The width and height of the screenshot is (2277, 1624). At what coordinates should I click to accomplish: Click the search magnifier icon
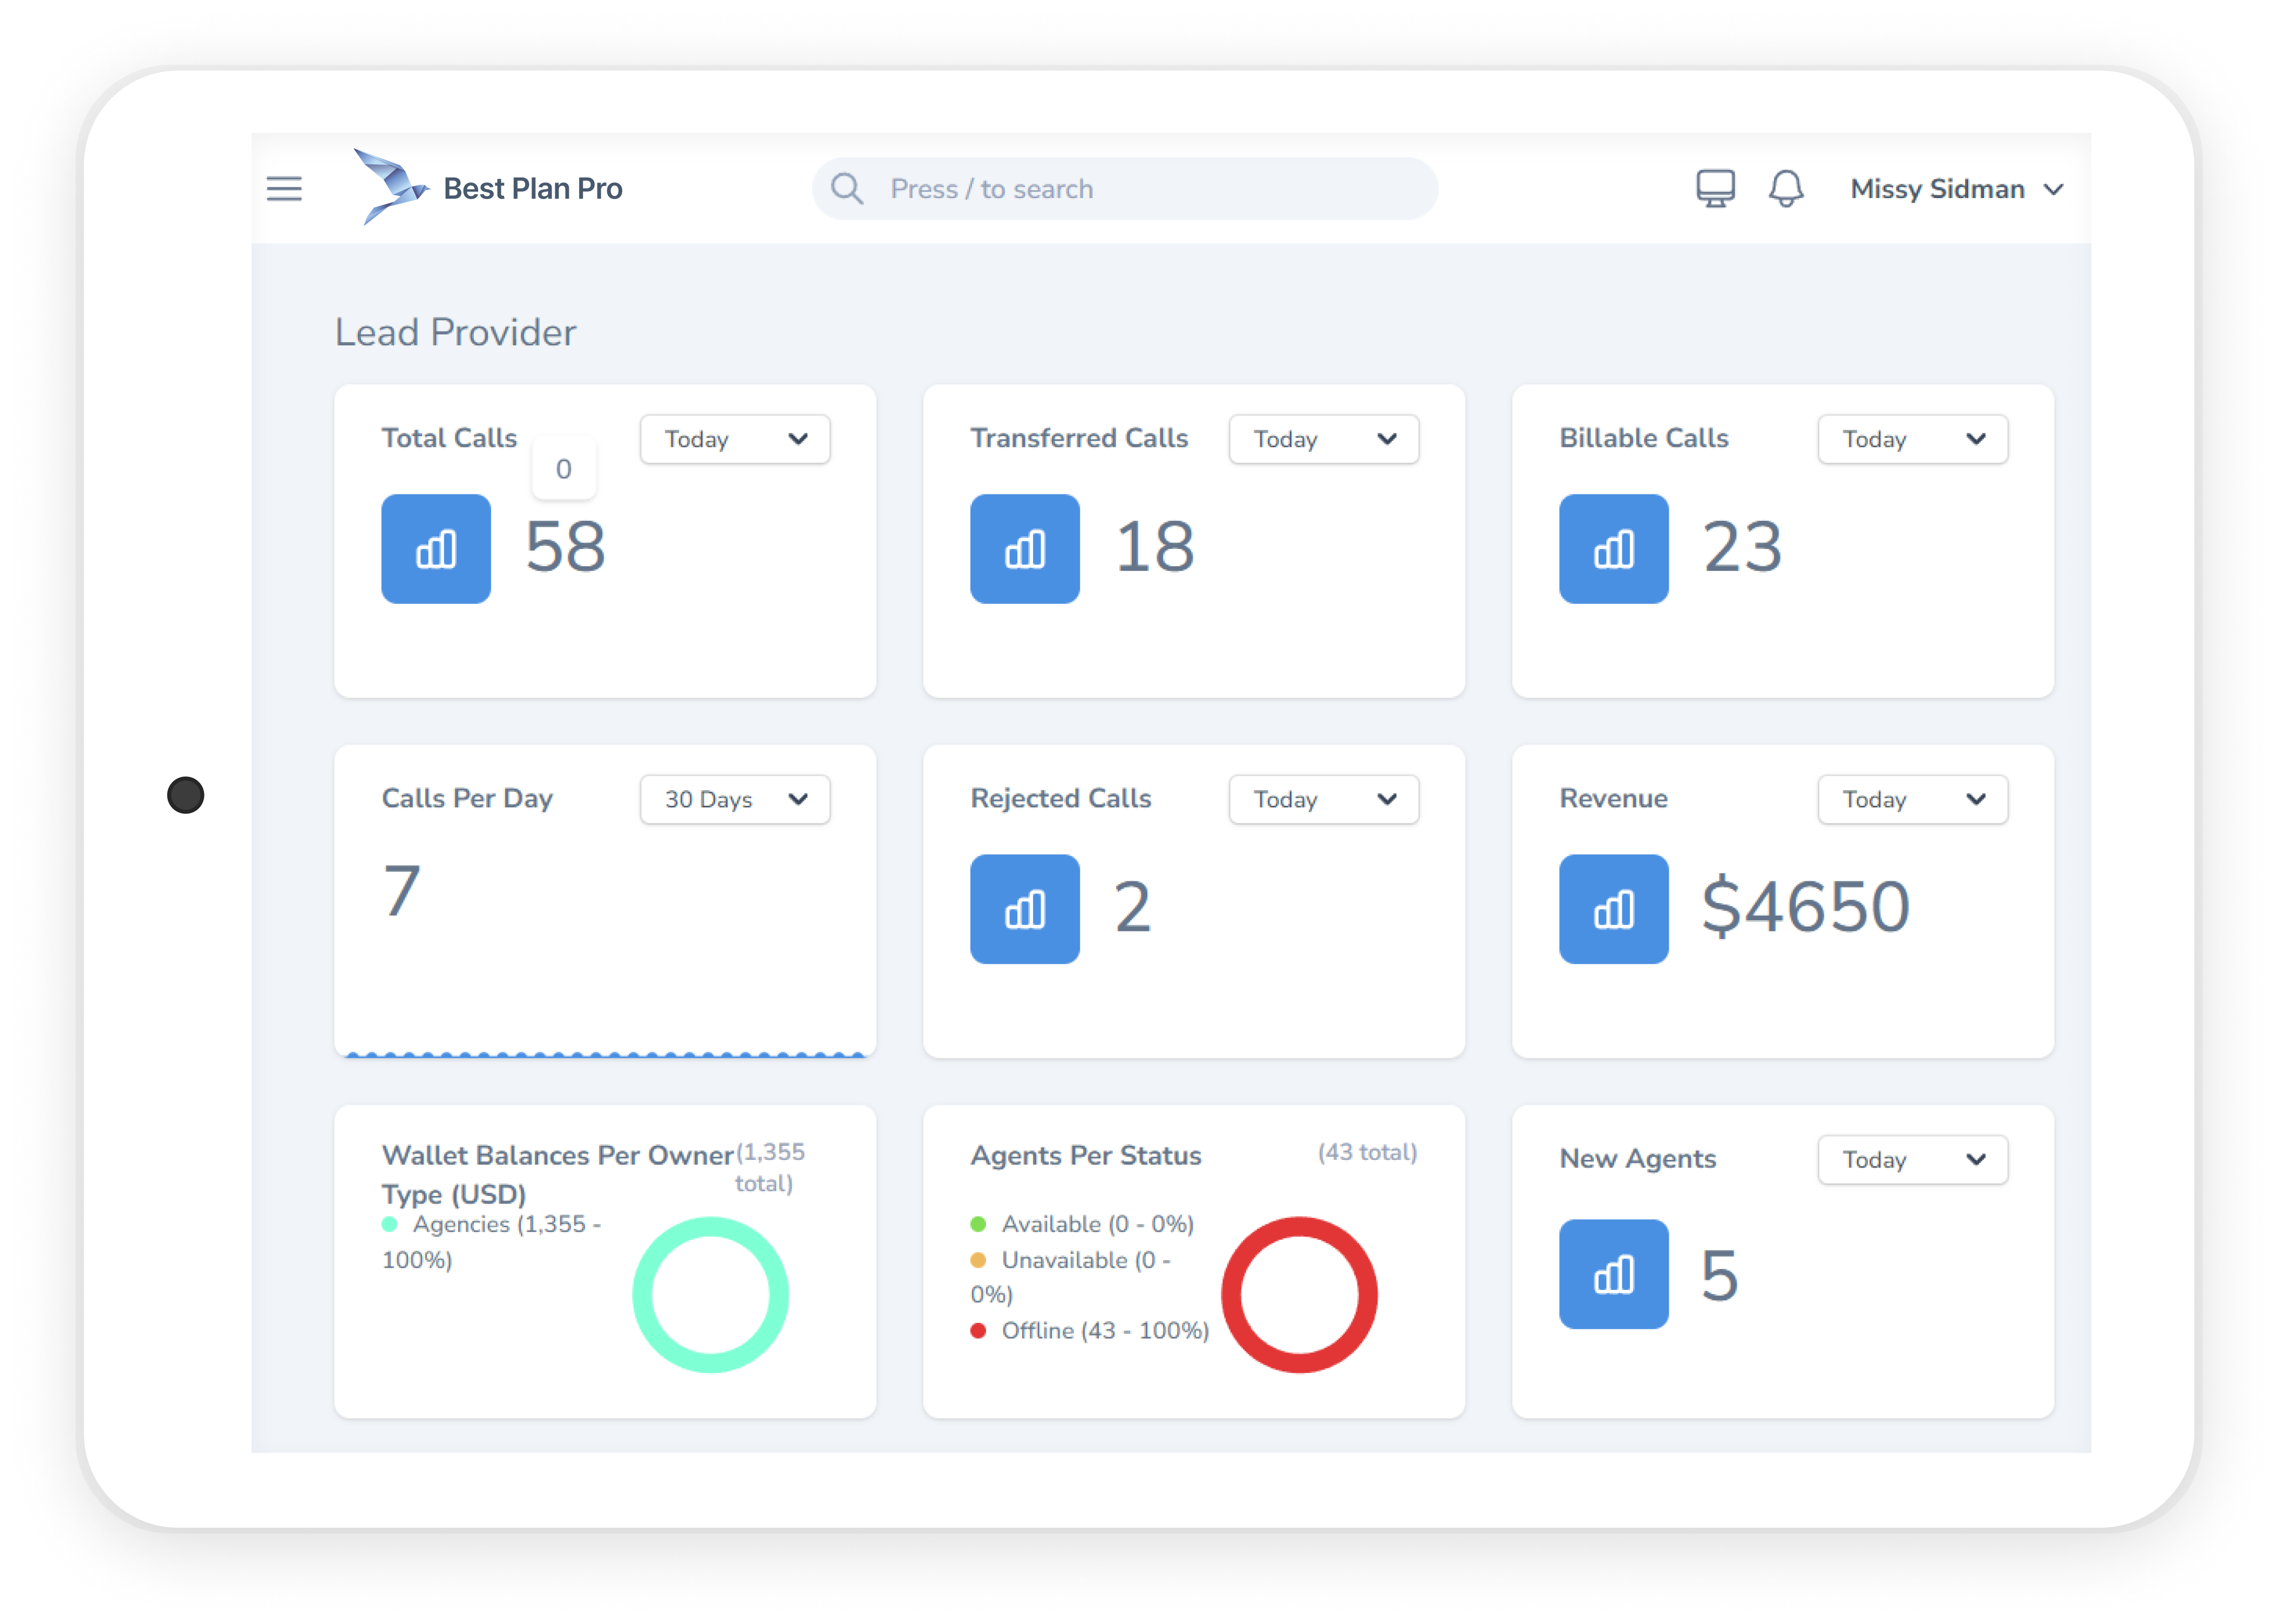coord(847,189)
